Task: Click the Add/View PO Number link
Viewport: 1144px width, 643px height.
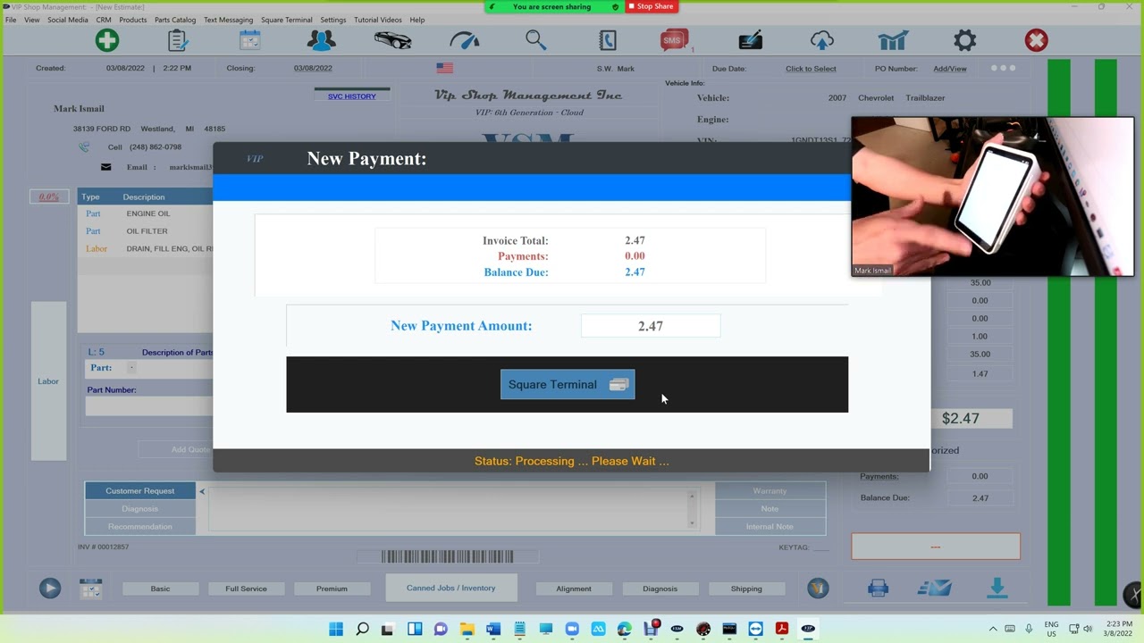Action: click(x=950, y=69)
